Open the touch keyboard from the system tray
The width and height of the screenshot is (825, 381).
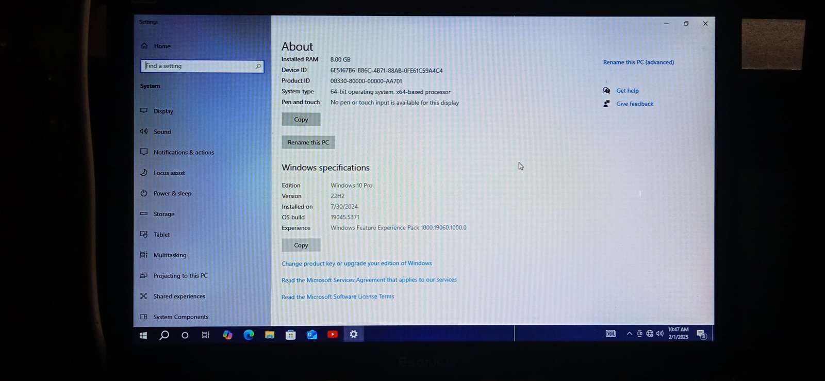(x=610, y=334)
